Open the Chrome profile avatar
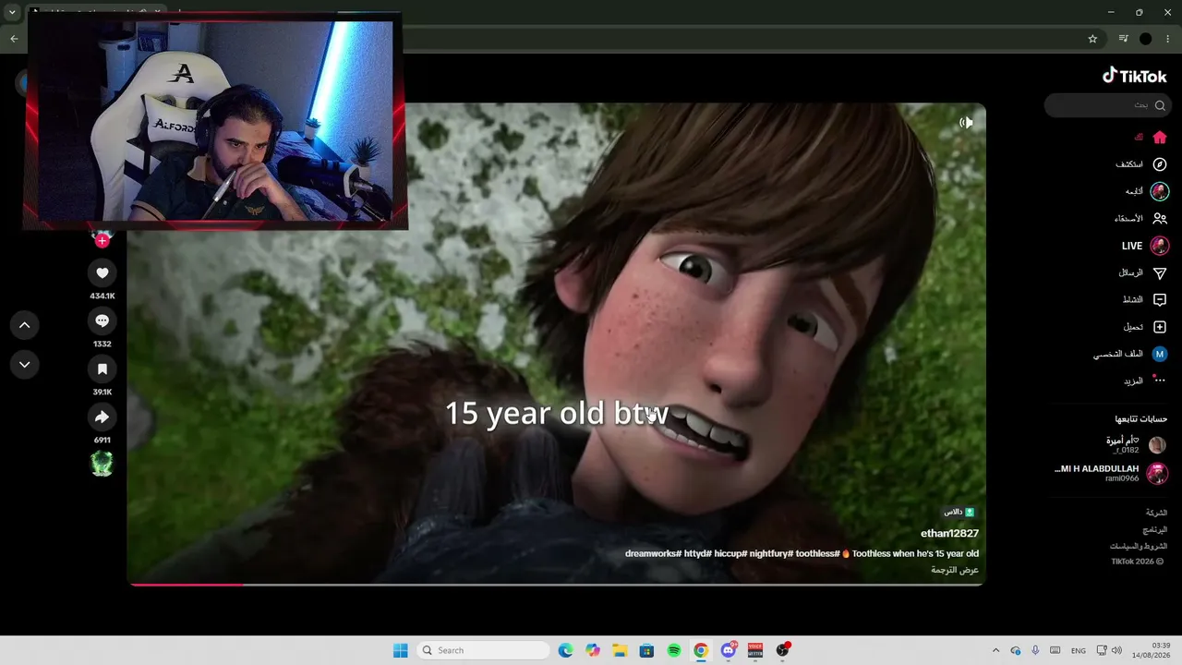Image resolution: width=1182 pixels, height=665 pixels. click(x=1146, y=39)
